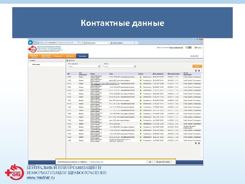This screenshot has height=184, width=245.
Task: Open the Документы navigation tab
Action: [70, 56]
